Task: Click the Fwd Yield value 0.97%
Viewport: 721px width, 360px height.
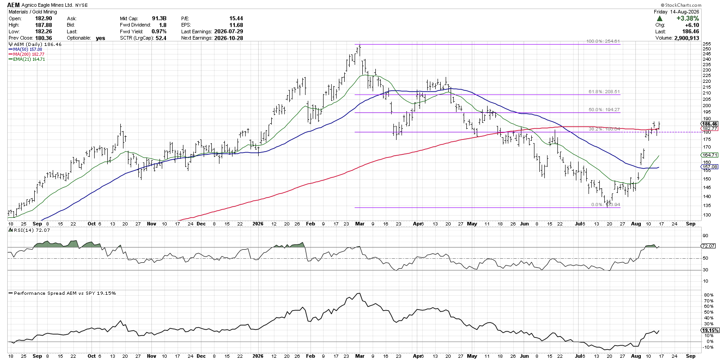Action: 159,31
